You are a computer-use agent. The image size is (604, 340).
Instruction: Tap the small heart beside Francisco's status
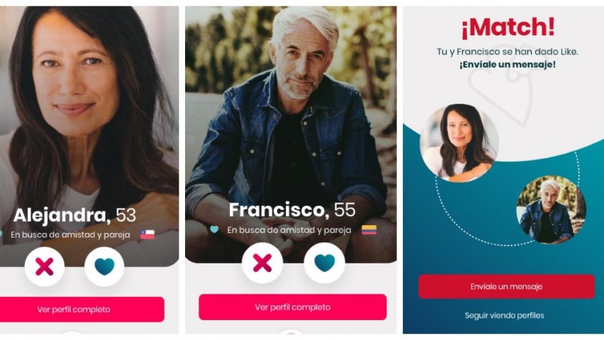pos(214,230)
